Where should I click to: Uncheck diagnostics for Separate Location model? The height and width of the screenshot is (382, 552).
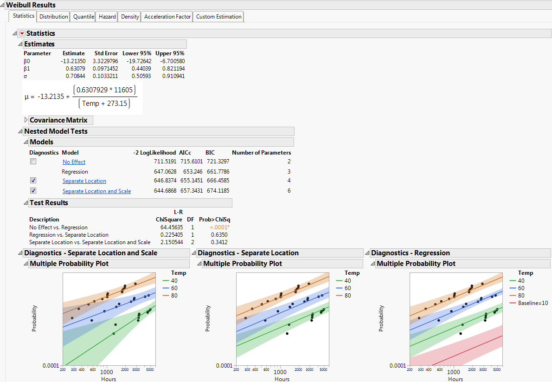pos(33,181)
